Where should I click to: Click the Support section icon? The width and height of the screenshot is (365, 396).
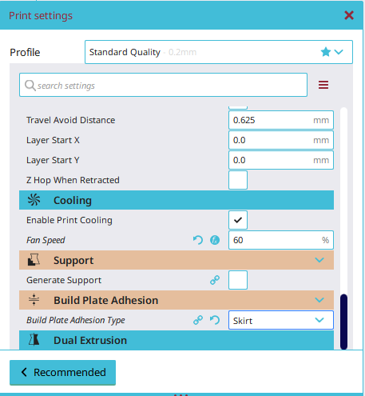click(x=34, y=260)
